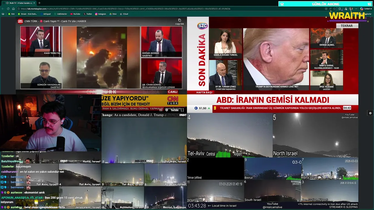Click Beirut, Lebanon camera 10 in OSINT grid
Image resolution: width=374 pixels, height=210 pixels.
[x=165, y=198]
